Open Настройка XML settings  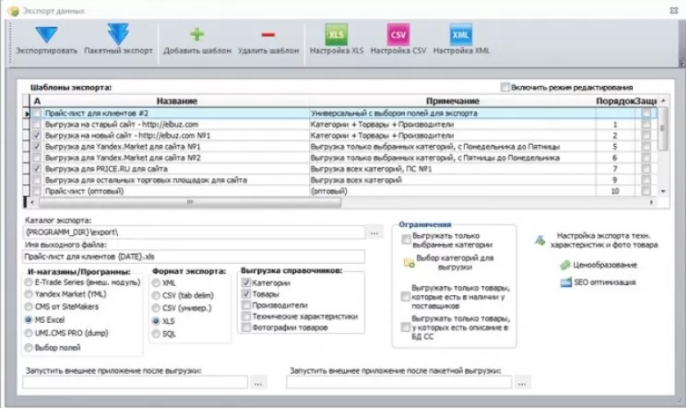point(461,35)
